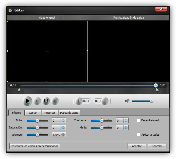Click the Matiz value input field

[119, 128]
